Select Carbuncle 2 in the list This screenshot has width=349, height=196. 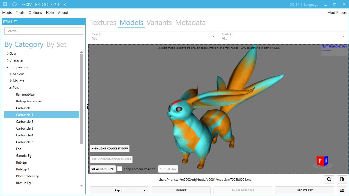25,122
